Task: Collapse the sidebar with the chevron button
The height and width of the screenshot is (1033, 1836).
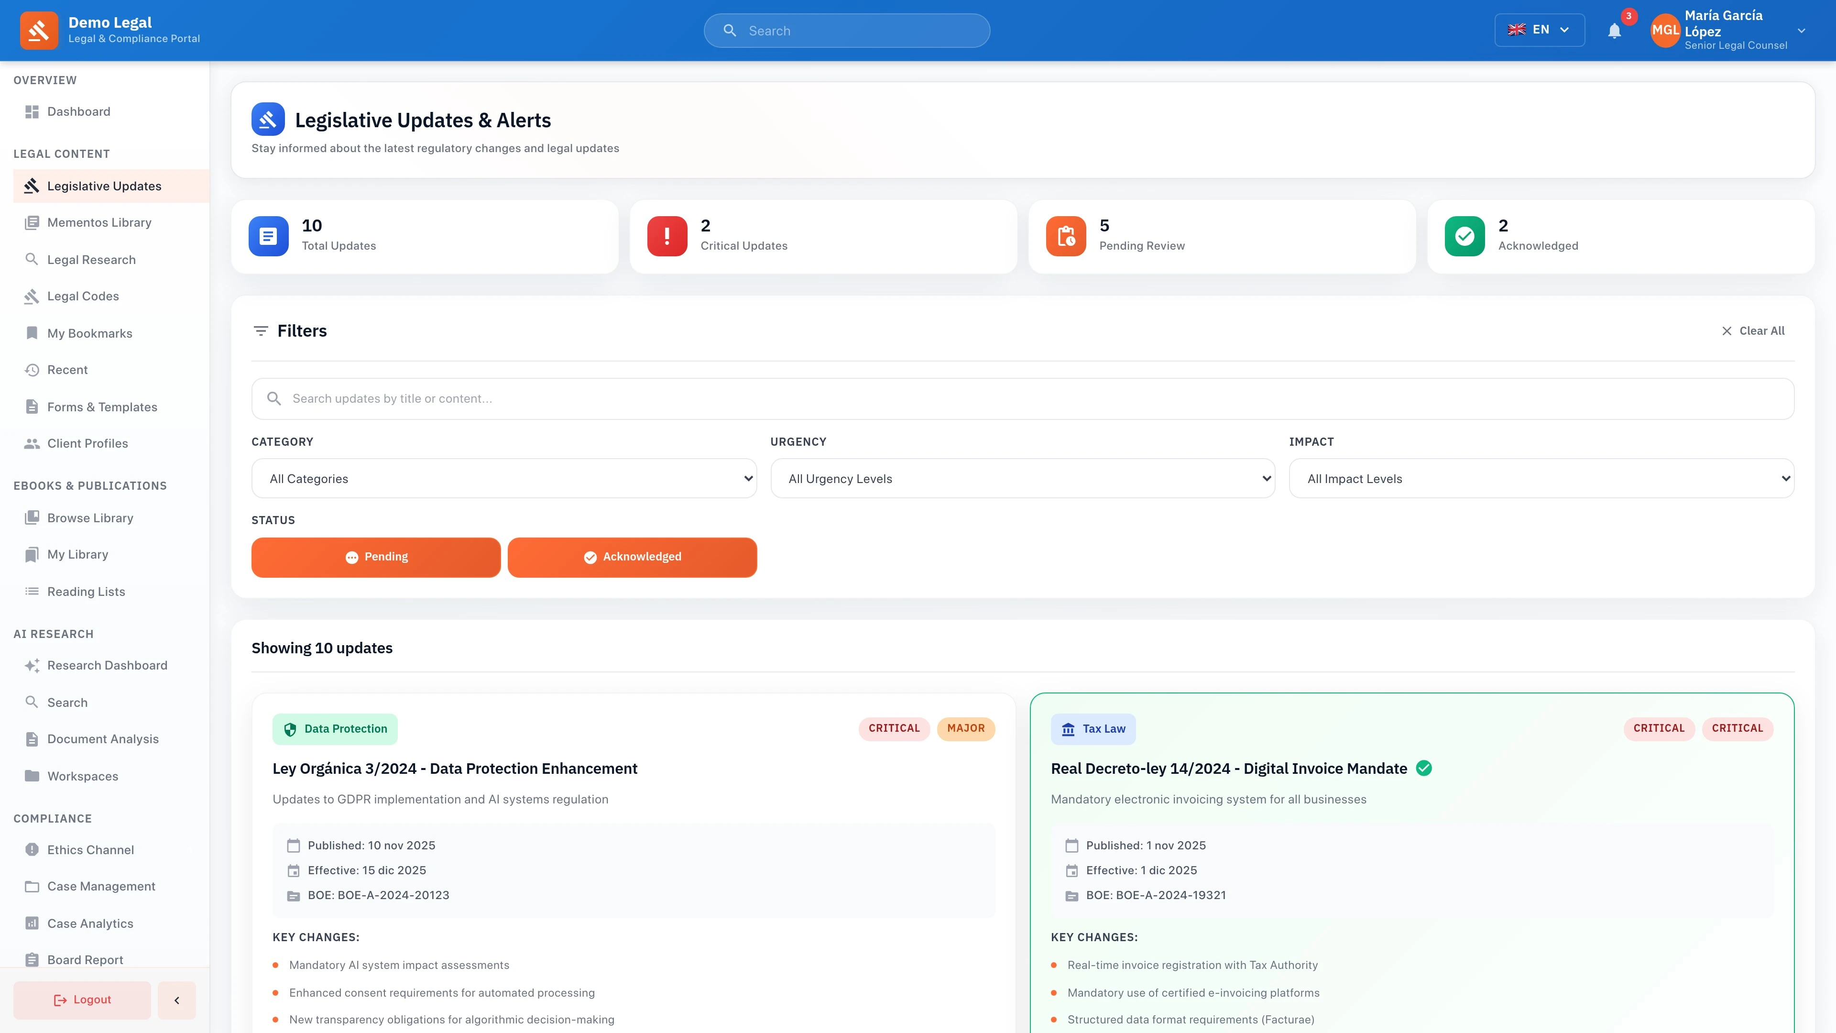Action: point(176,1000)
